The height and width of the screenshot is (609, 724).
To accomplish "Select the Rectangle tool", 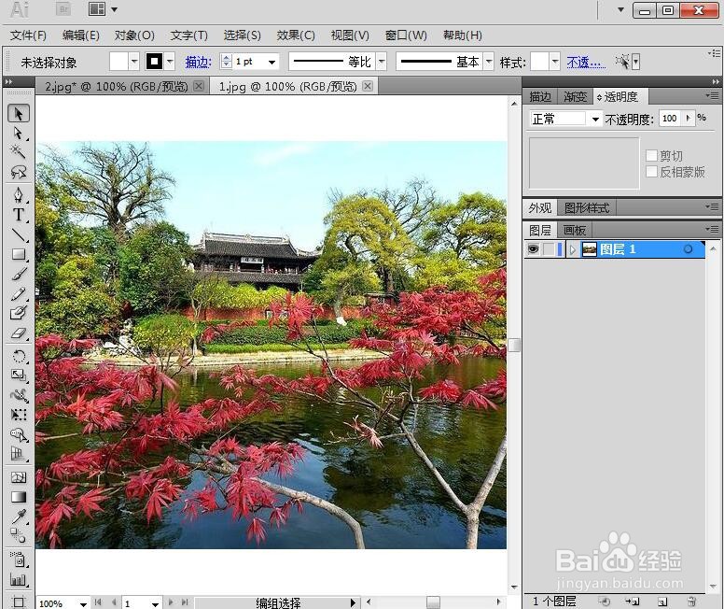I will pos(19,254).
